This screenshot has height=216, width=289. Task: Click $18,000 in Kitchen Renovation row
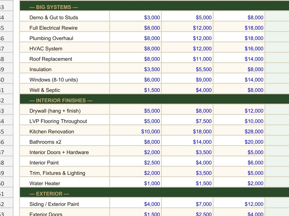[x=188, y=130]
